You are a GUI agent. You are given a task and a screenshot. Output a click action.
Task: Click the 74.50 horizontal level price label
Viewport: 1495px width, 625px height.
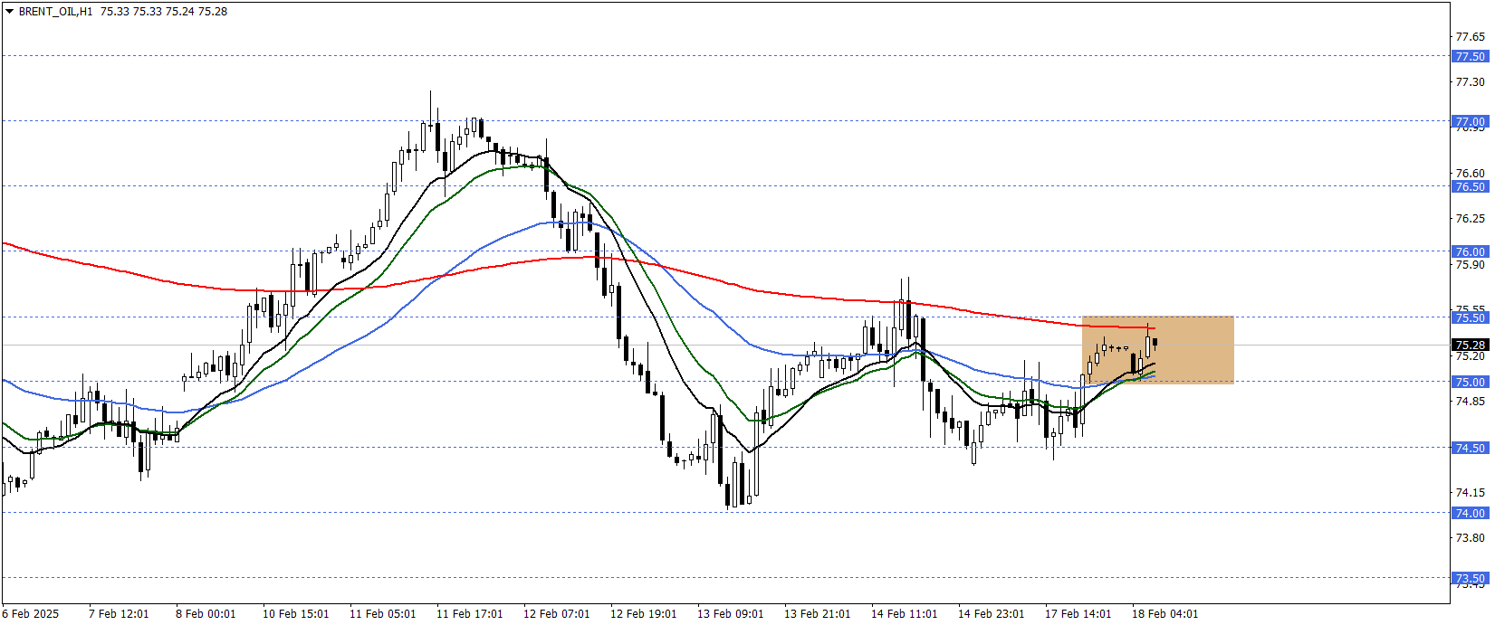click(1470, 448)
